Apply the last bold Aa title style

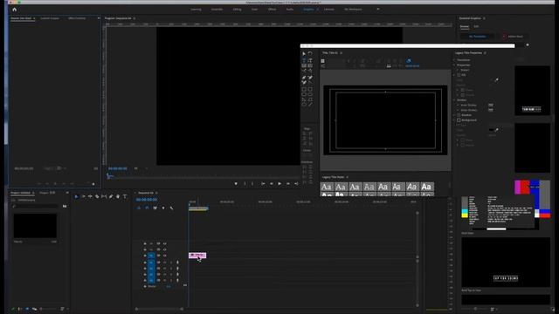pyautogui.click(x=426, y=187)
